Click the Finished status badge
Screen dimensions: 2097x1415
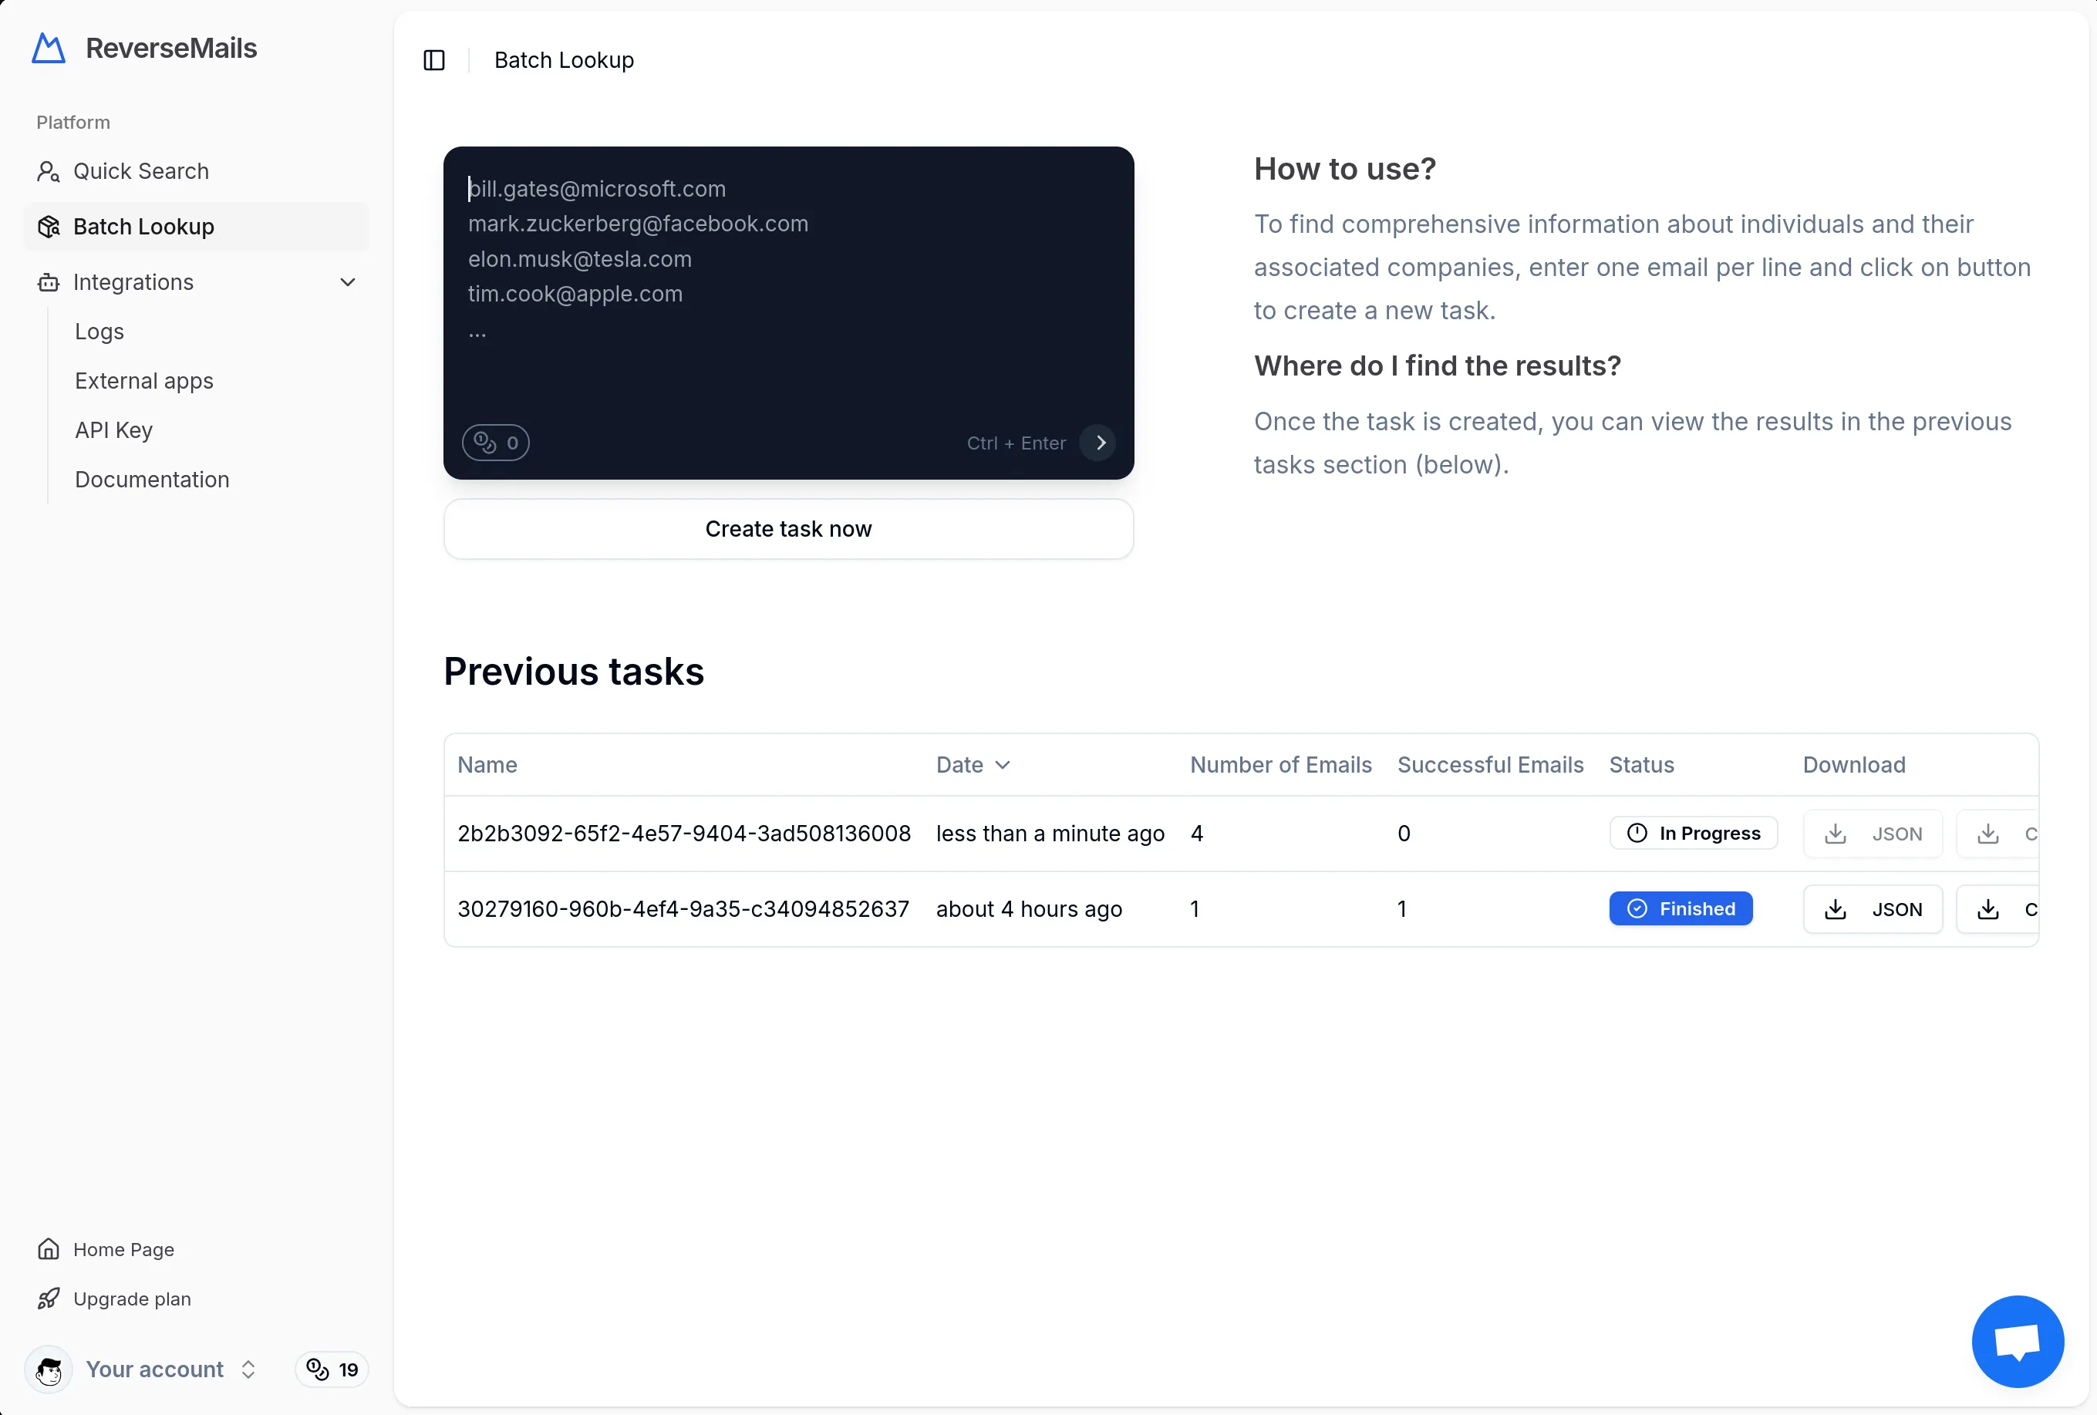(x=1680, y=908)
